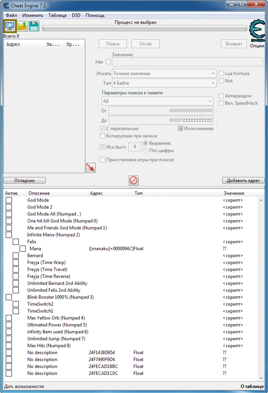Toggle С перезаписью checkbox
Viewport: 268px width, 393px height.
[102, 128]
